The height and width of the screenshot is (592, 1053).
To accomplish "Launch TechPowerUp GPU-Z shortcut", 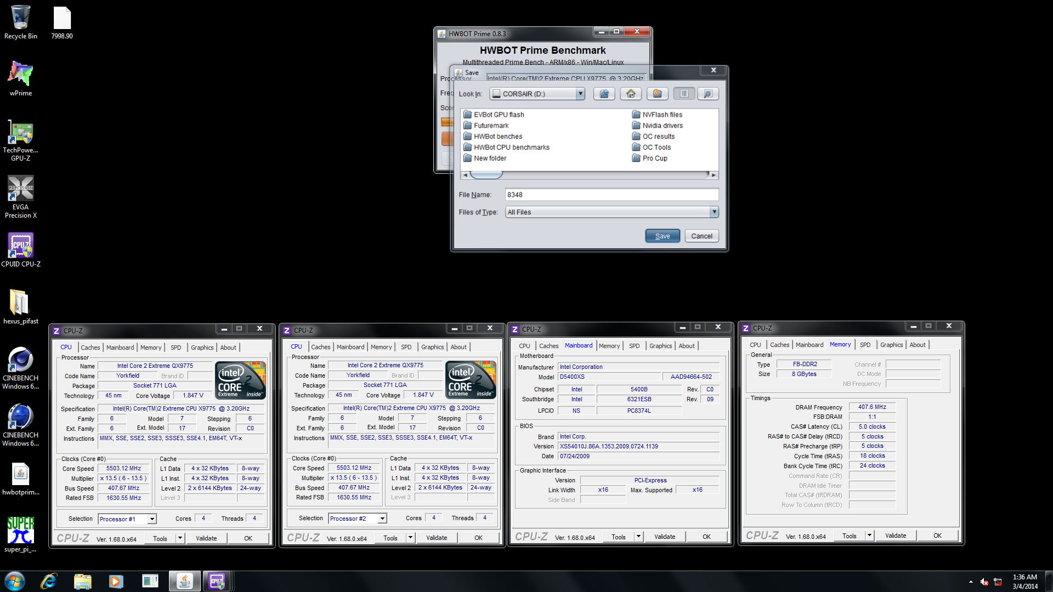I will [x=21, y=140].
